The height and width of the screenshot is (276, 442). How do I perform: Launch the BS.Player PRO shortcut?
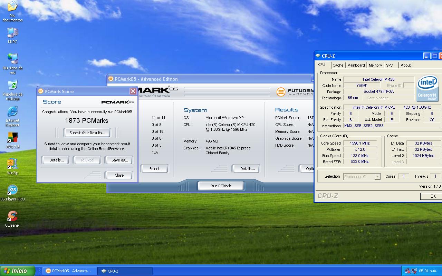[x=12, y=193]
